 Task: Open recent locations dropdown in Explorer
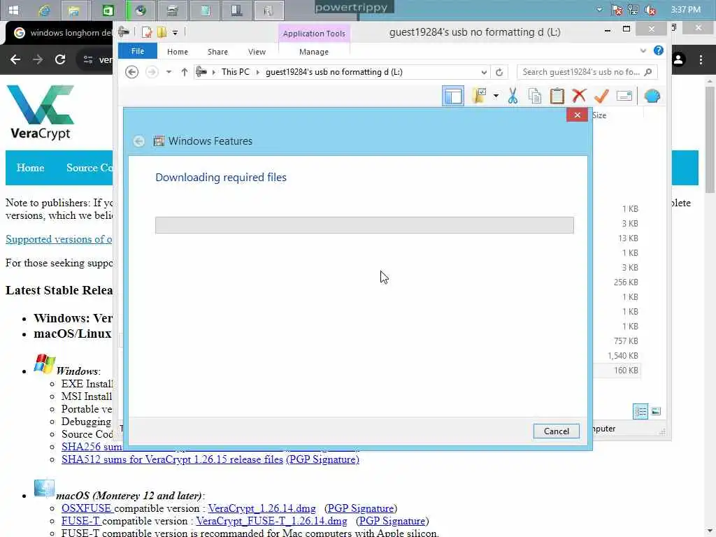169,72
